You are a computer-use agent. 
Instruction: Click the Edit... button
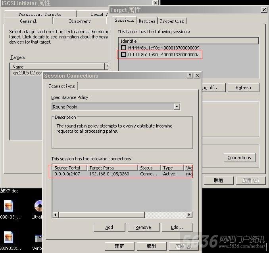[177, 227]
